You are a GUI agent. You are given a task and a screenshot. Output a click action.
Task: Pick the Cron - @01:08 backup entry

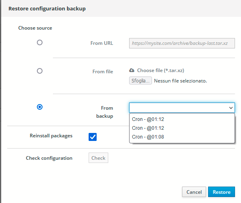tap(182, 137)
